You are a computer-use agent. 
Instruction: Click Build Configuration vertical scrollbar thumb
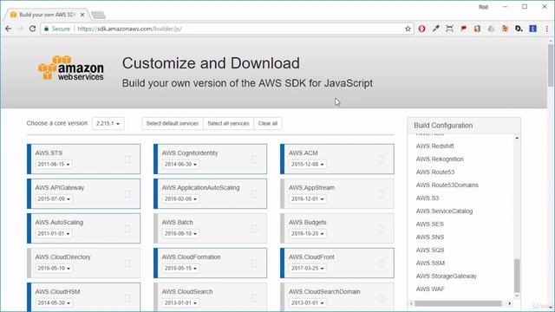coord(517,276)
